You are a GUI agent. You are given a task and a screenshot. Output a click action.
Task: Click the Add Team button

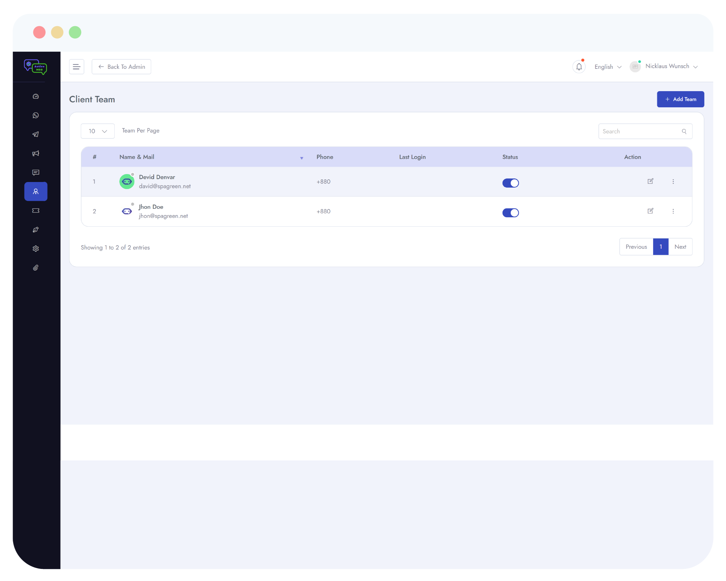click(680, 99)
